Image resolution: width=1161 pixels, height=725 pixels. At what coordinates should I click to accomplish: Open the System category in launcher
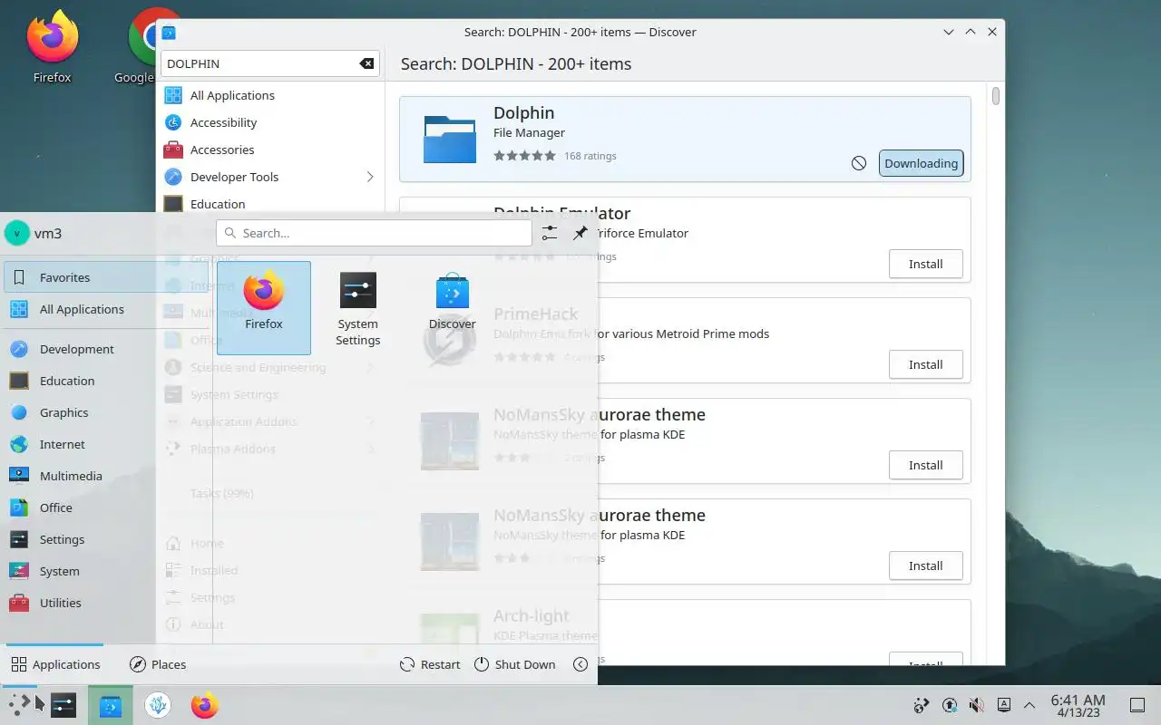(105, 571)
